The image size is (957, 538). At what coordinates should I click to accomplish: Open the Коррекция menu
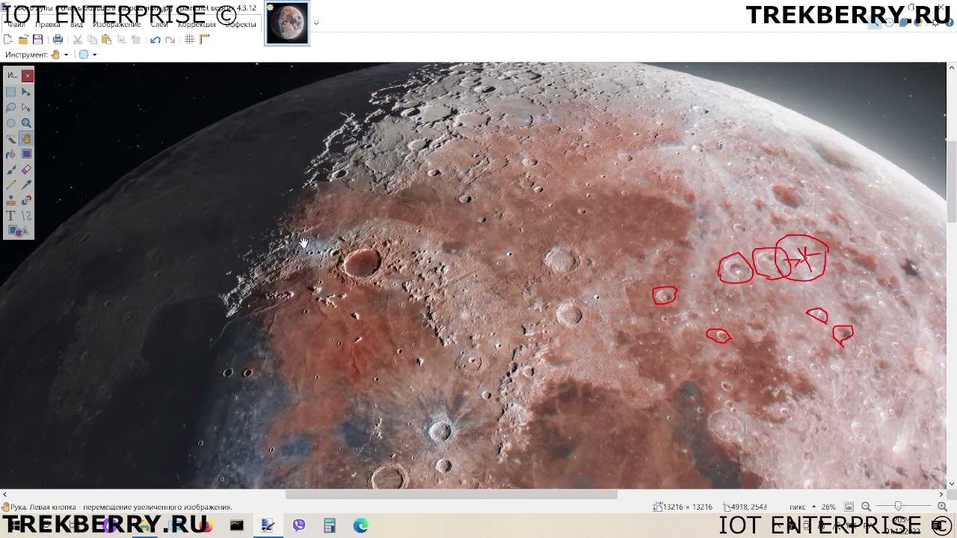tap(197, 25)
